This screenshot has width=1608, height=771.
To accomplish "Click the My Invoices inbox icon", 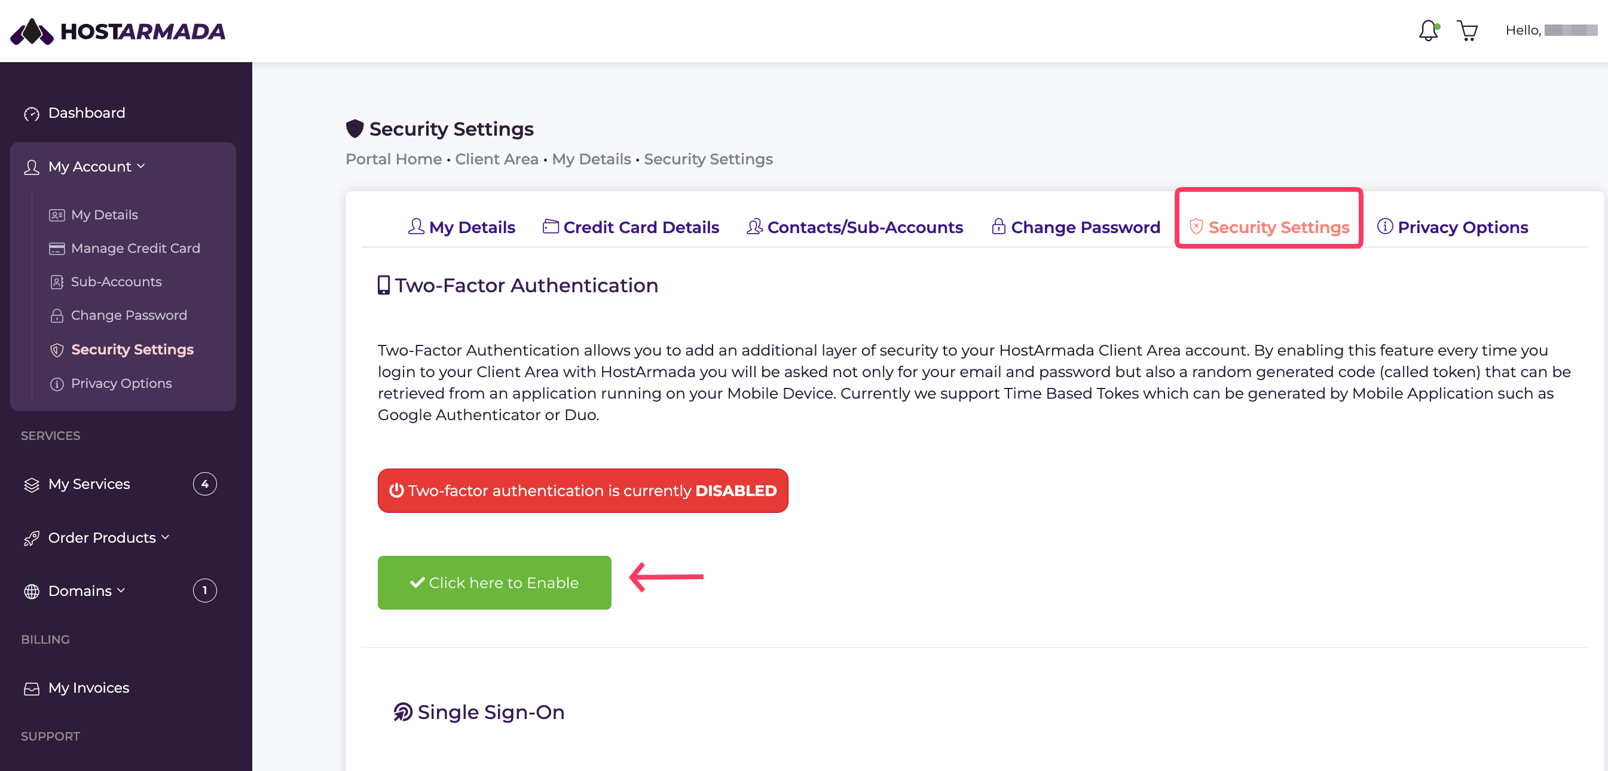I will pos(31,688).
